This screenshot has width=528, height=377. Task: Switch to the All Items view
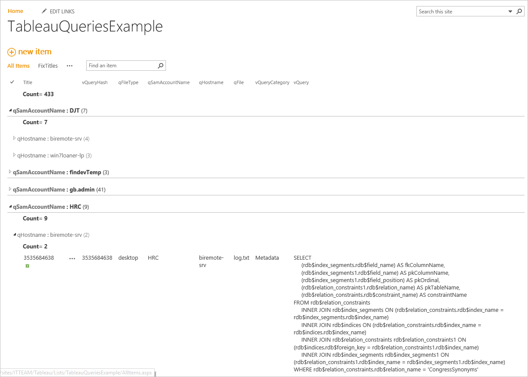pyautogui.click(x=19, y=66)
